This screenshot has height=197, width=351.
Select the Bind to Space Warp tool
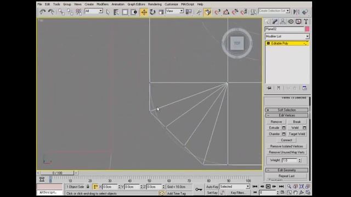point(78,12)
